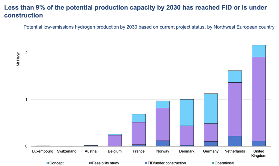Click the Operational legend swatch
Image resolution: width=279 pixels, height=166 pixels.
click(213, 163)
